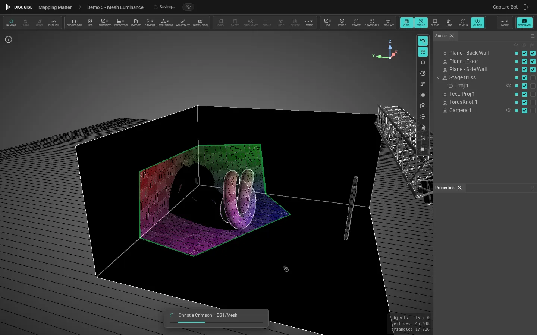Activate the Annotate pen tool

pyautogui.click(x=183, y=23)
